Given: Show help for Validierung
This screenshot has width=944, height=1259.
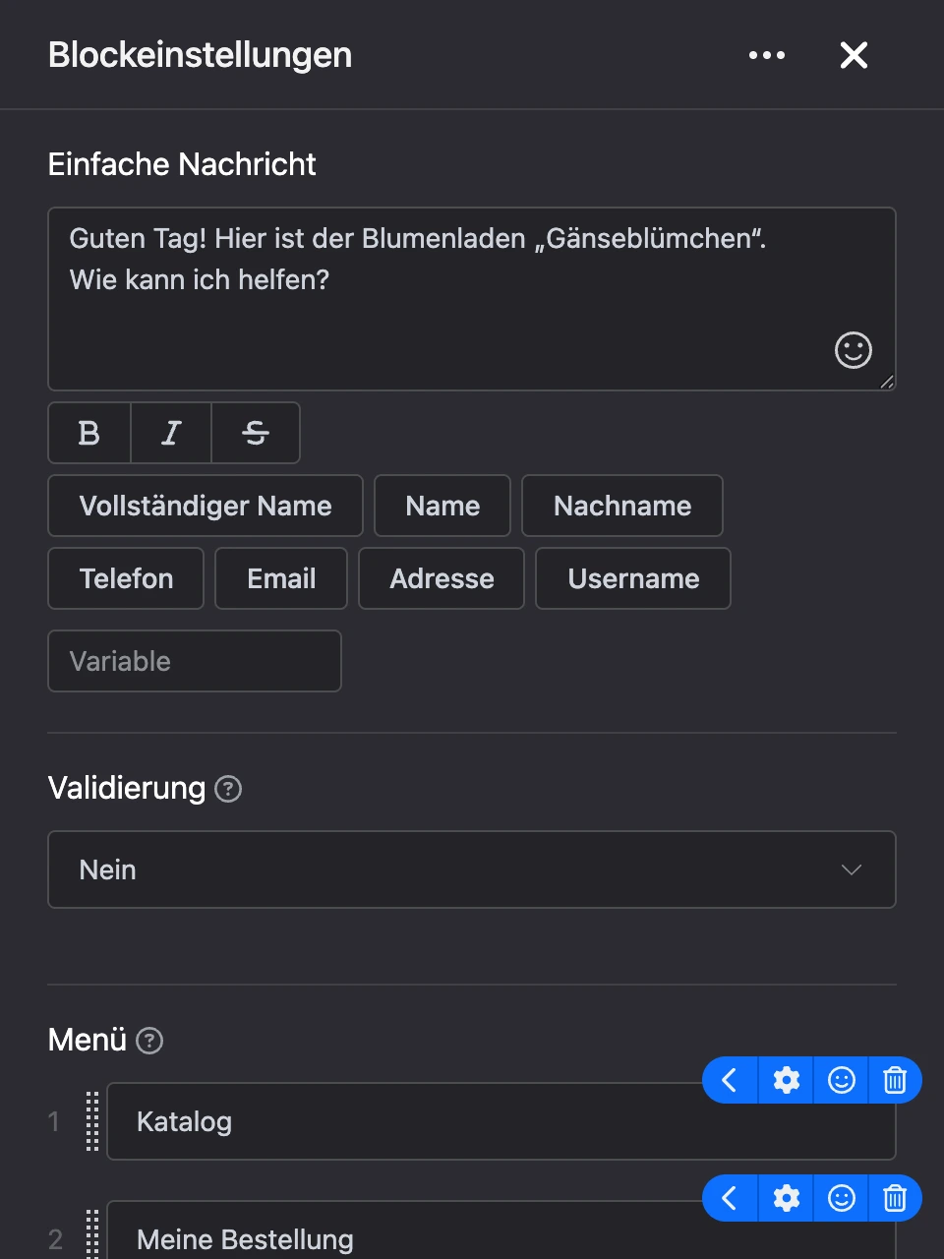Looking at the screenshot, I should (x=228, y=789).
